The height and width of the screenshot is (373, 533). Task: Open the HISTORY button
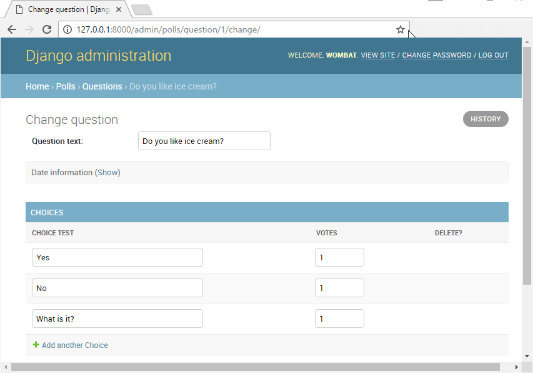tap(486, 118)
